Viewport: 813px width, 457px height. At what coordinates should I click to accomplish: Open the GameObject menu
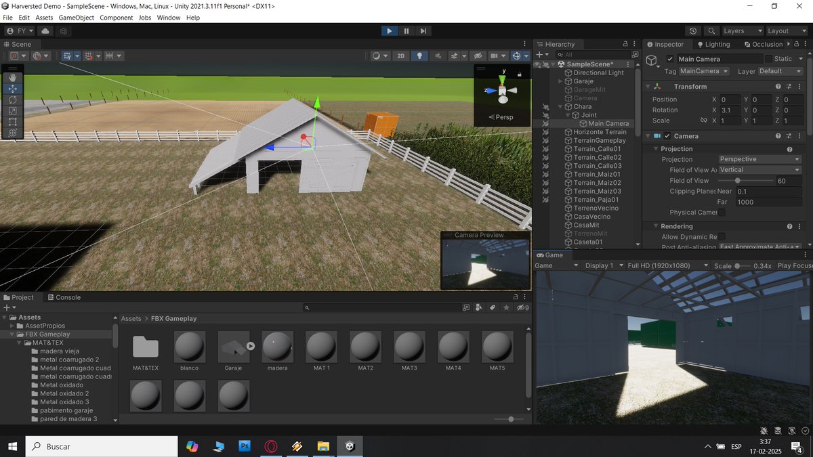[x=75, y=18]
